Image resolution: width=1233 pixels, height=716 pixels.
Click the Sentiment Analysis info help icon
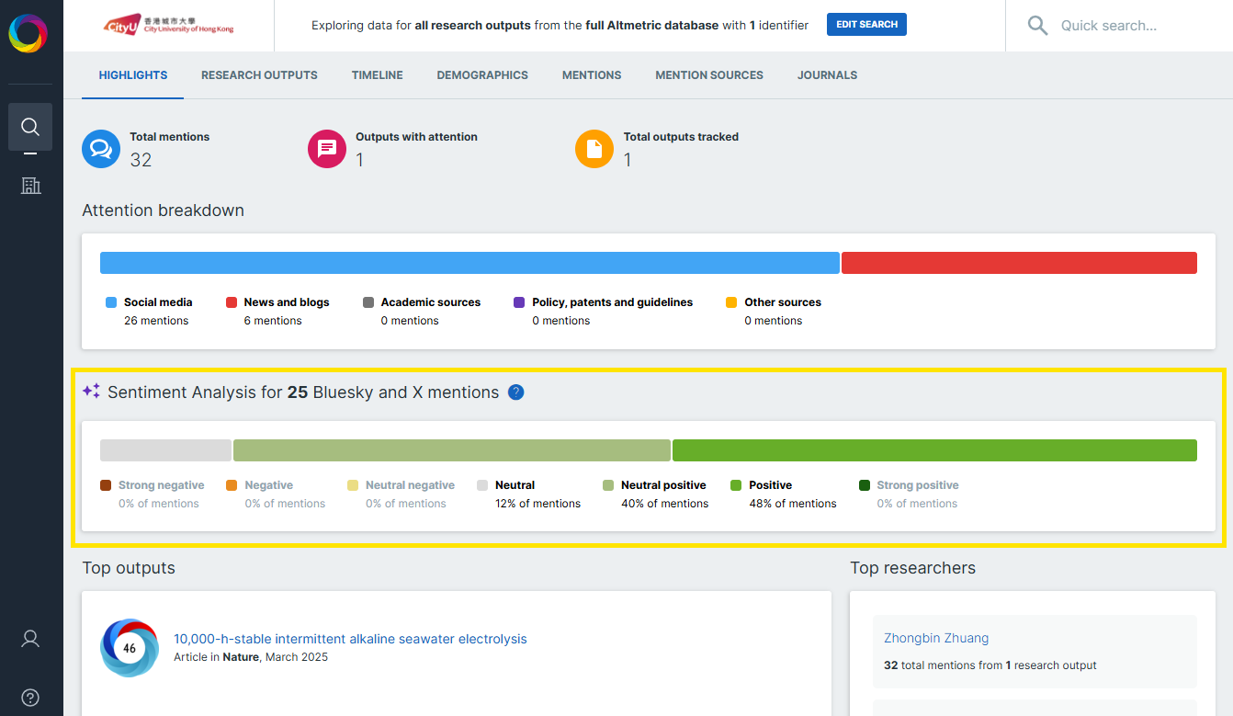point(516,392)
